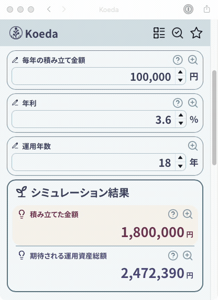
Task: Click the Koeda plant logo
Action: pyautogui.click(x=16, y=33)
